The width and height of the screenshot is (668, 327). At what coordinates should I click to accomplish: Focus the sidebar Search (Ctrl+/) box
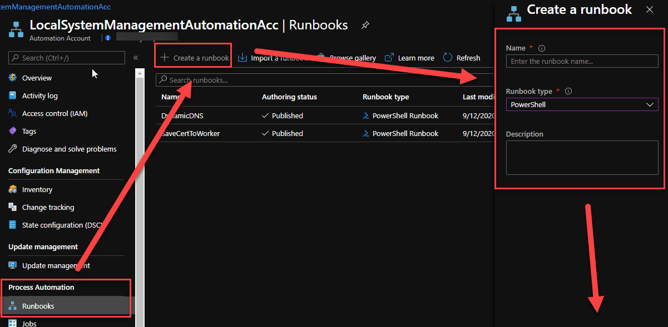[x=67, y=58]
